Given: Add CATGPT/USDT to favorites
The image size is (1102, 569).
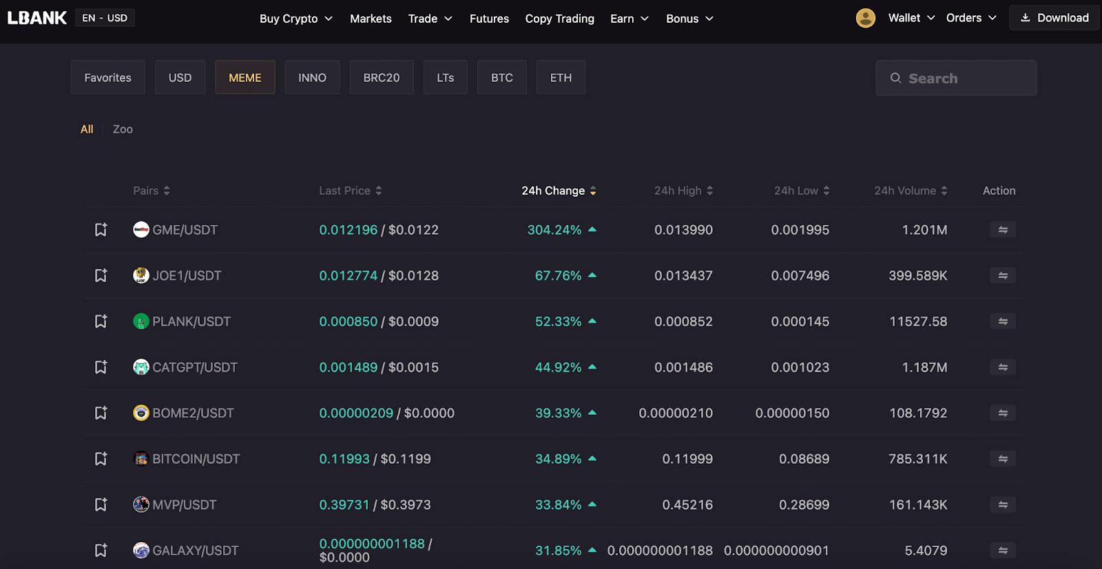Looking at the screenshot, I should pyautogui.click(x=101, y=367).
